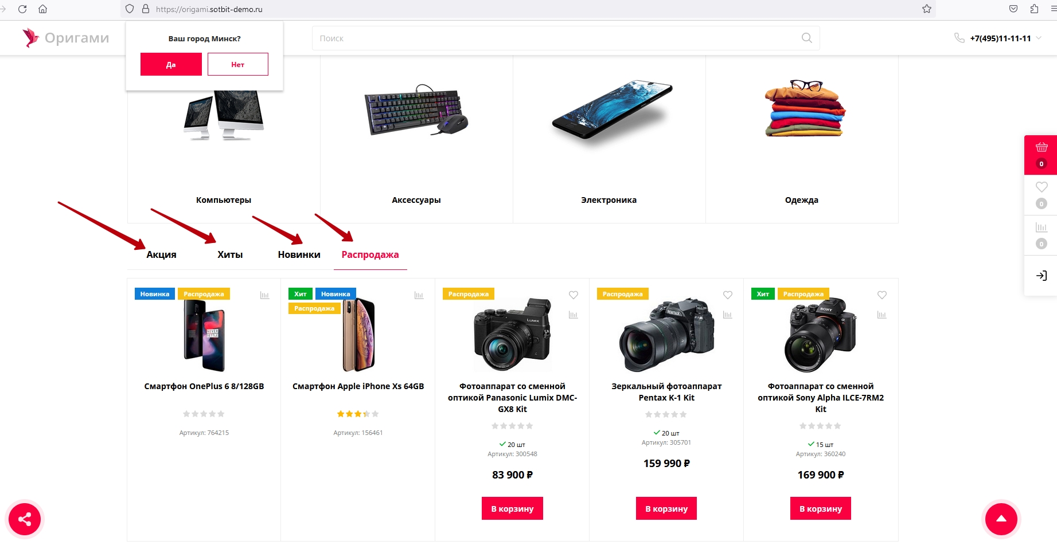Select the Новинки tab
Image resolution: width=1057 pixels, height=549 pixels.
coord(299,254)
